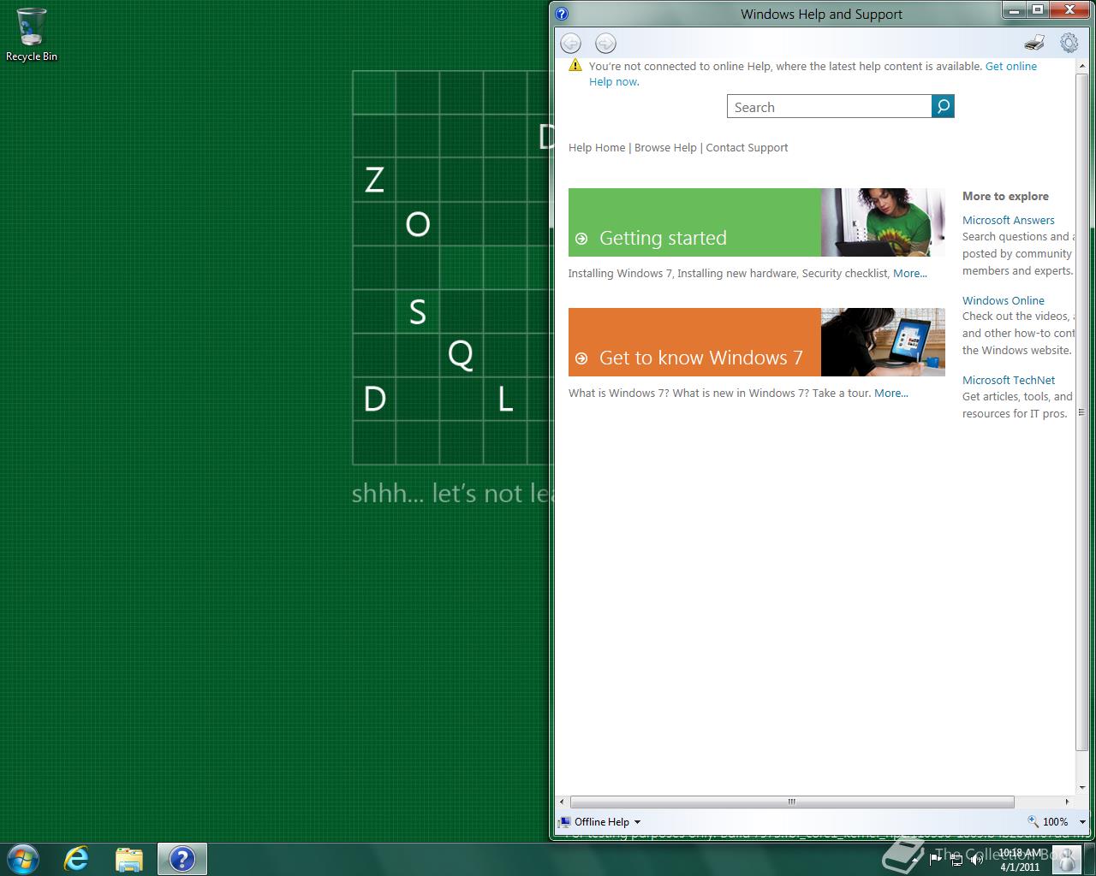Click arrow icon on Get to know Windows 7
Image resolution: width=1096 pixels, height=876 pixels.
(x=581, y=358)
